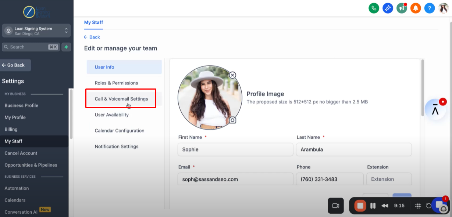Viewport: 452px width, 217px height.
Task: Open Calendar Configuration section
Action: click(x=124, y=131)
